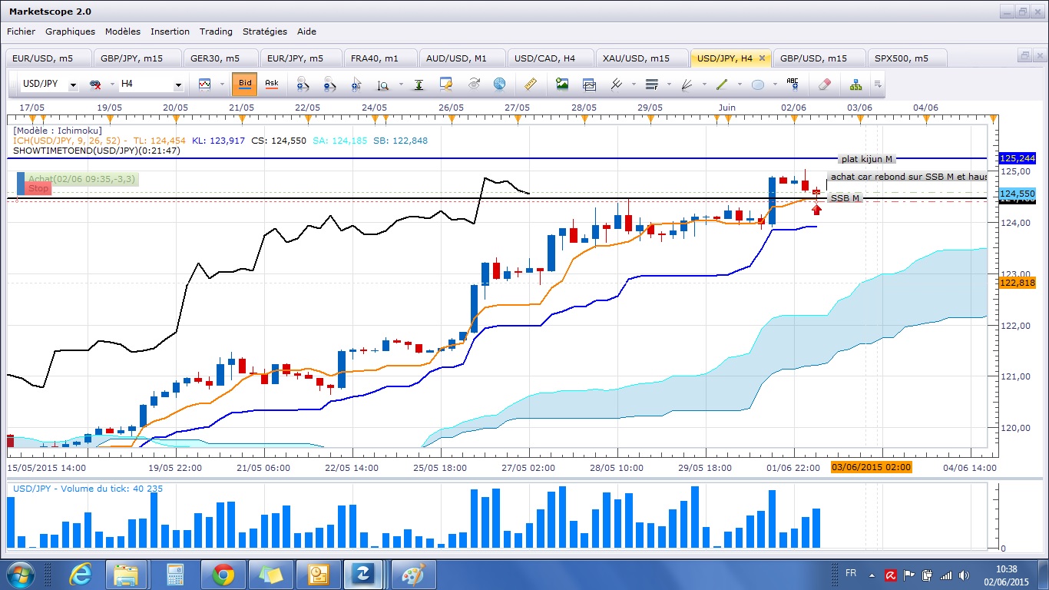This screenshot has width=1049, height=590.
Task: Toggle the Bid price button
Action: (245, 84)
